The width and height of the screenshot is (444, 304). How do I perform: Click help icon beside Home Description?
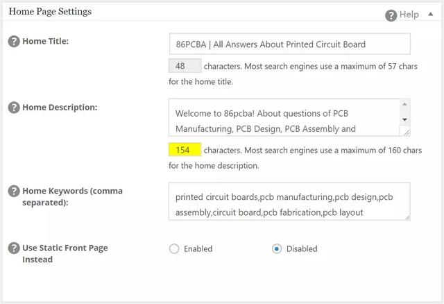(x=14, y=108)
